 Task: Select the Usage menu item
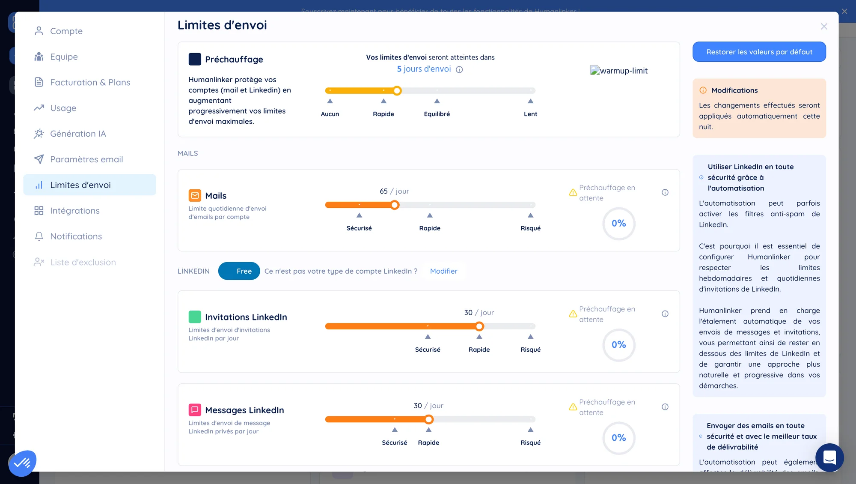89,108
